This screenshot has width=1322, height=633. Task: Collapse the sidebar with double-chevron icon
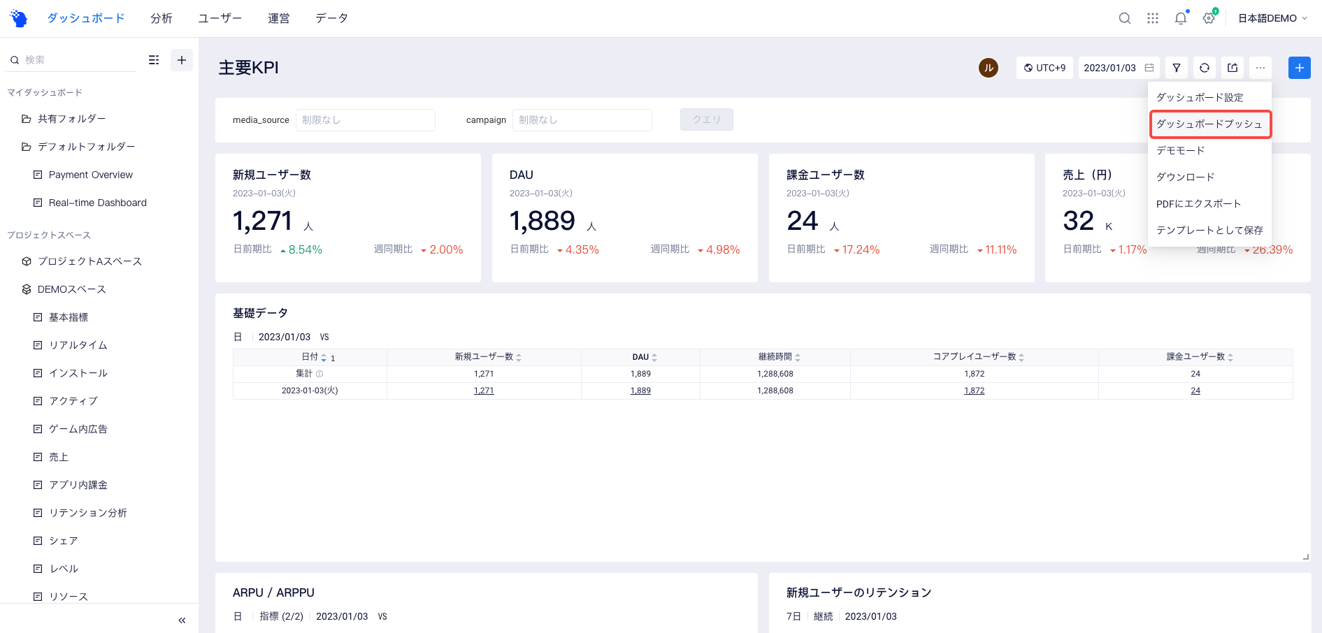182,620
